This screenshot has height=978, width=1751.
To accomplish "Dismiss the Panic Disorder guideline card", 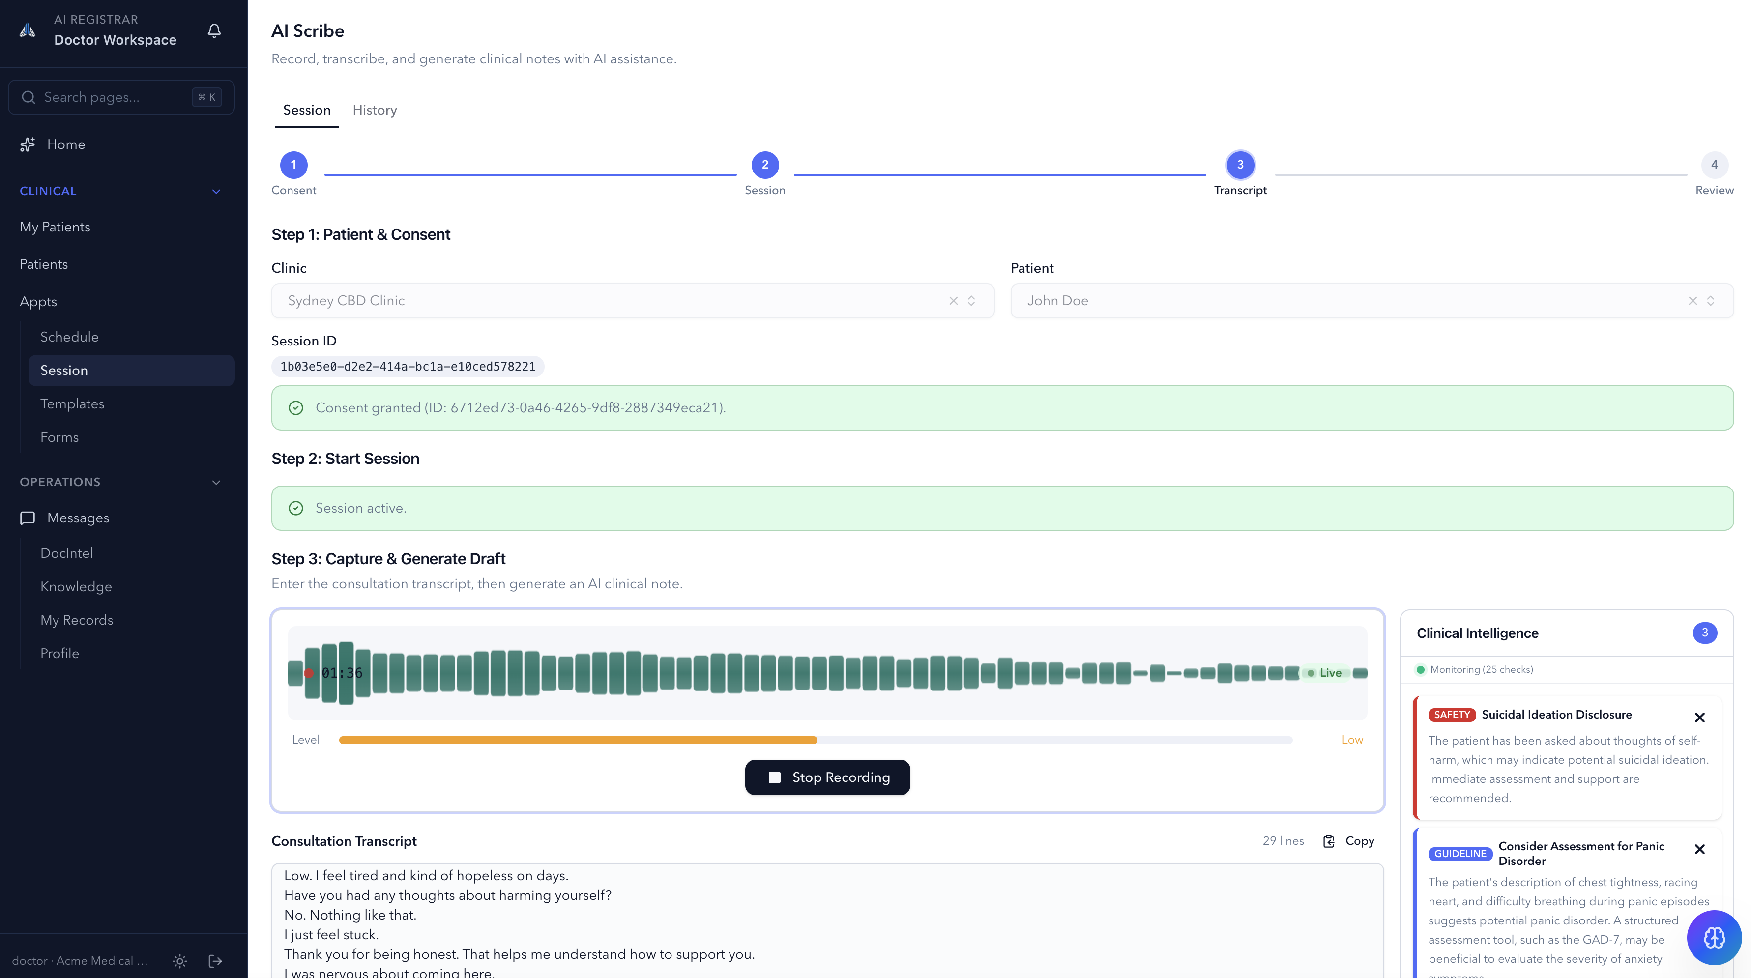I will 1699,849.
